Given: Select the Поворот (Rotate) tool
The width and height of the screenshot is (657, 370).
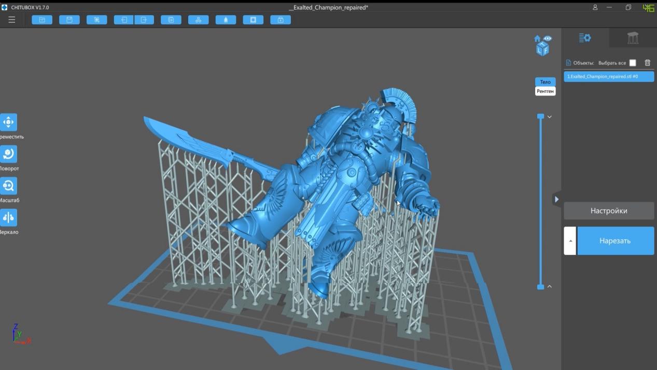Looking at the screenshot, I should tap(8, 154).
